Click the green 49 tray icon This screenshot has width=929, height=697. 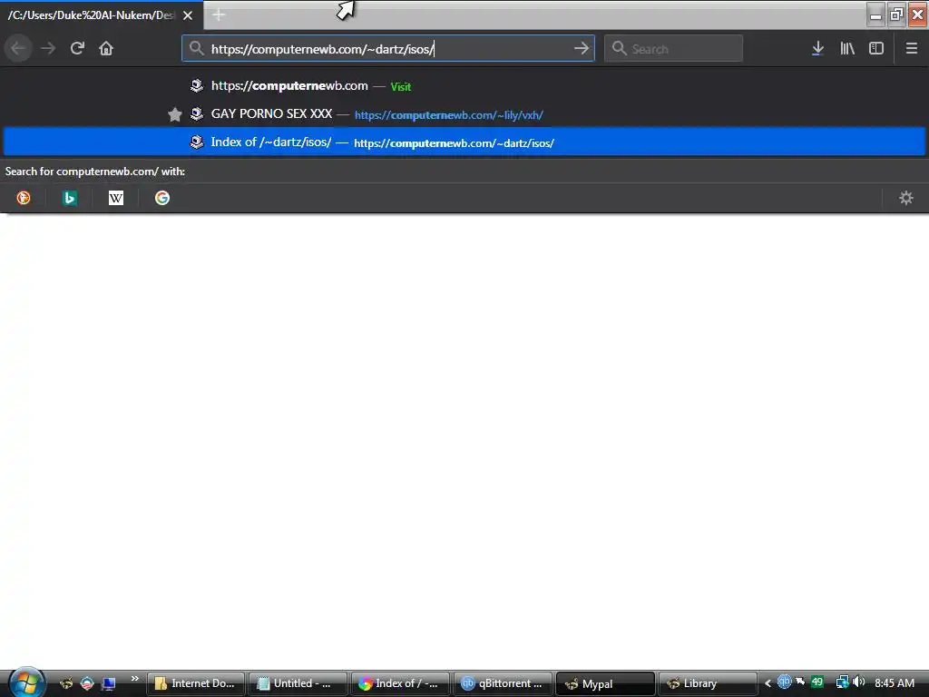[x=817, y=682]
